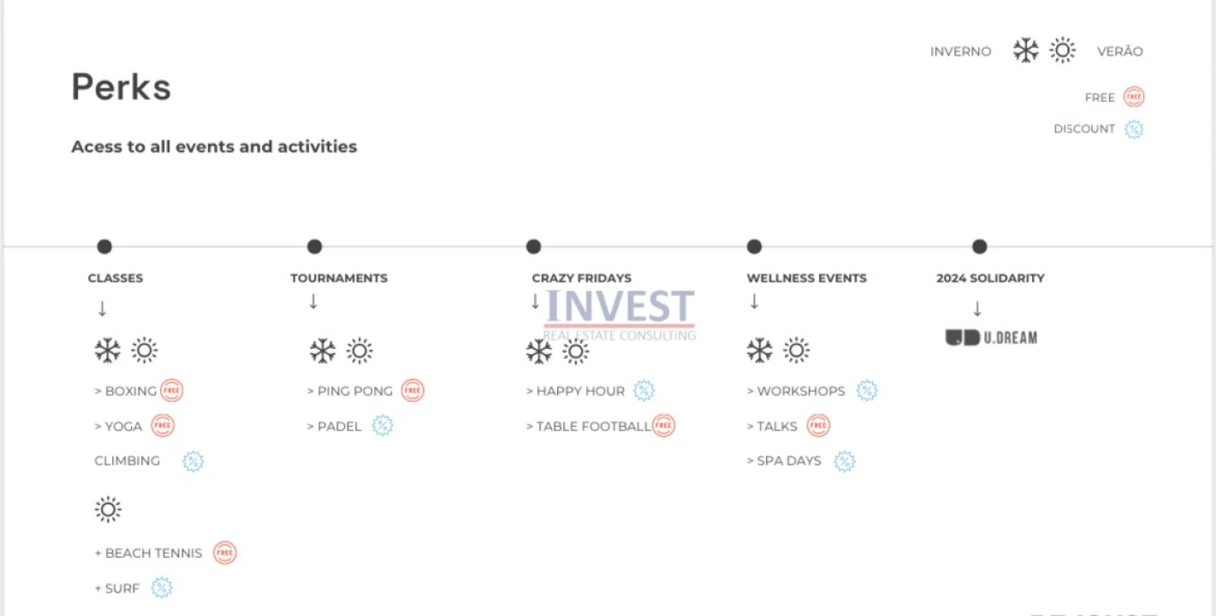Click the snowflake icon under TOURNAMENTS
Image resolution: width=1216 pixels, height=616 pixels.
point(323,351)
